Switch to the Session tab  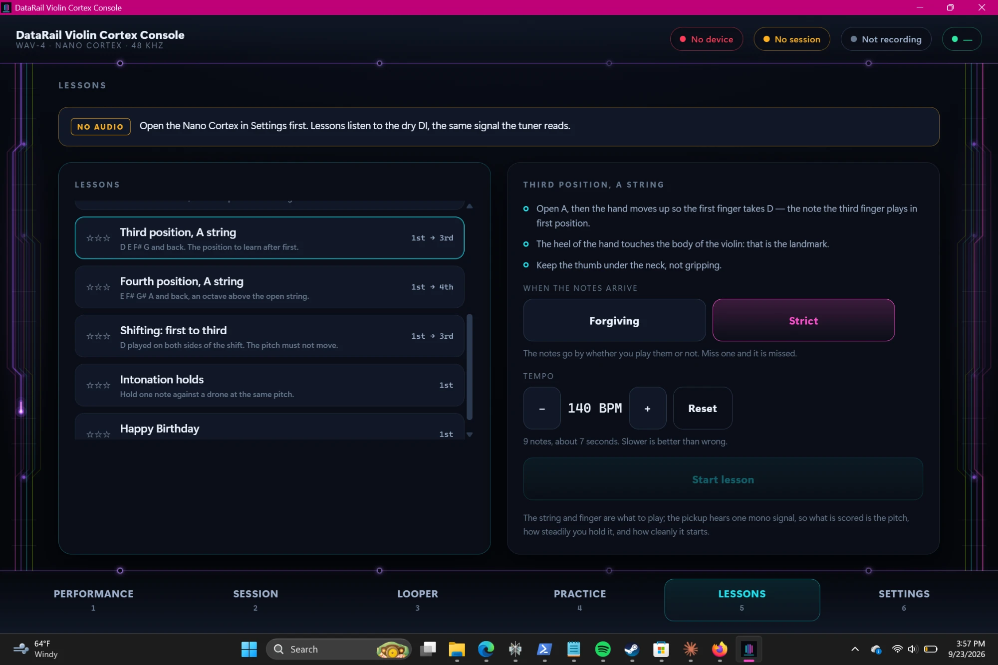coord(255,600)
